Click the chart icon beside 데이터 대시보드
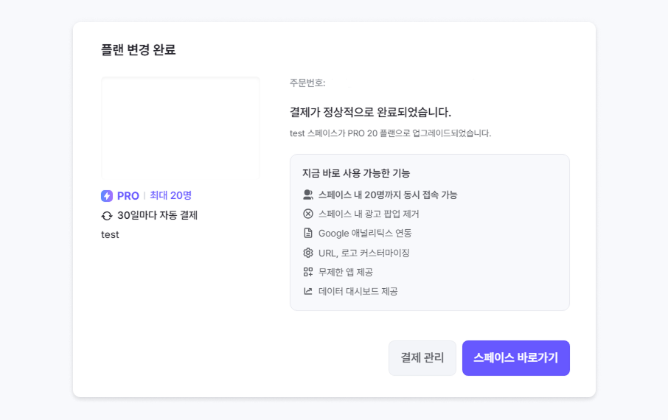The height and width of the screenshot is (420, 668). click(308, 291)
